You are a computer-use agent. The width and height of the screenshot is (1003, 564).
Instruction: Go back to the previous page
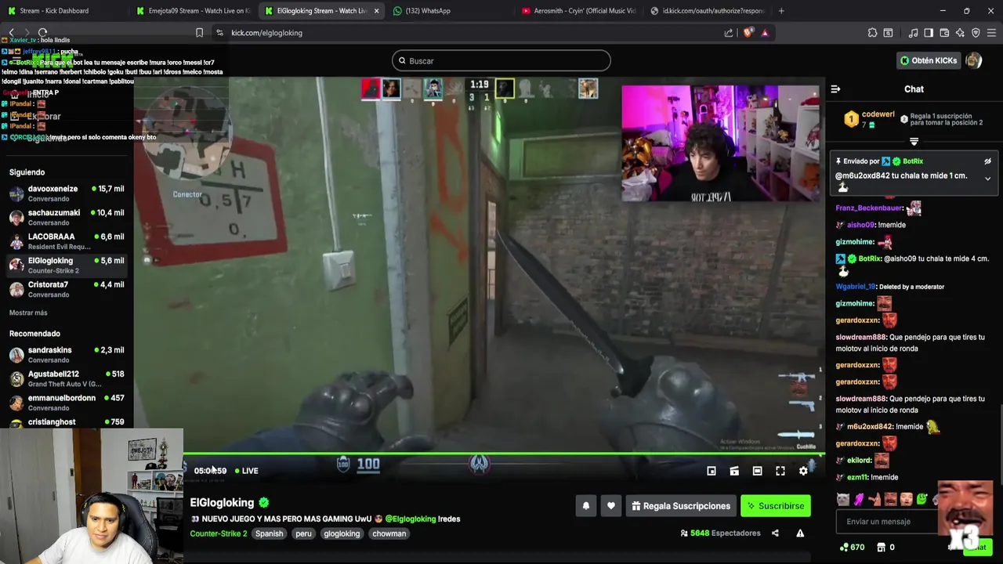pyautogui.click(x=11, y=33)
